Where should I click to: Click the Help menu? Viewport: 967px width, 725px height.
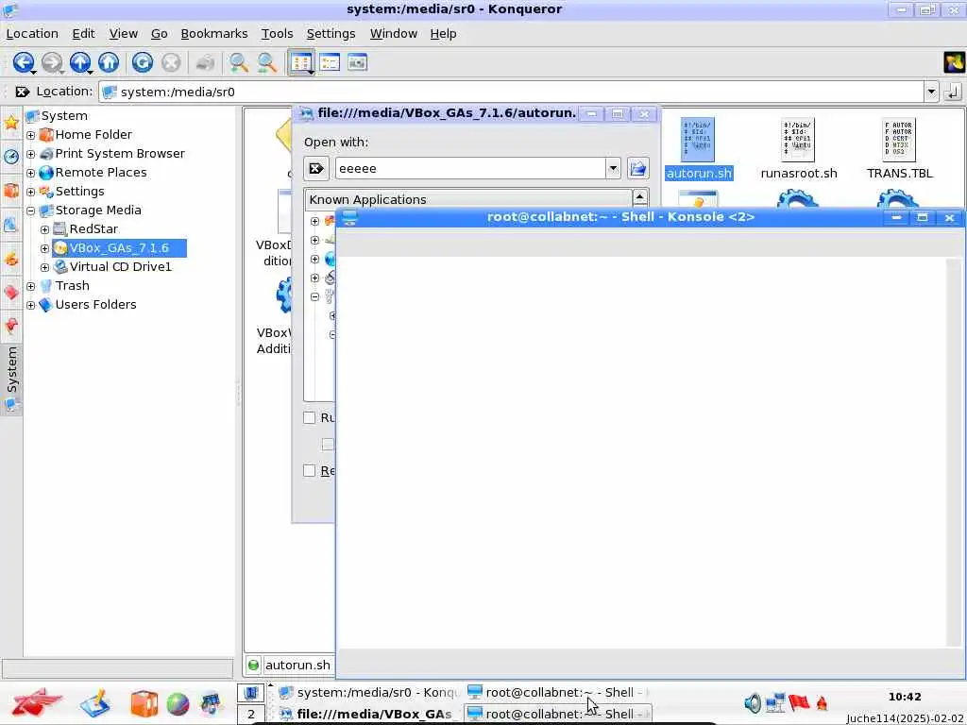pyautogui.click(x=443, y=33)
